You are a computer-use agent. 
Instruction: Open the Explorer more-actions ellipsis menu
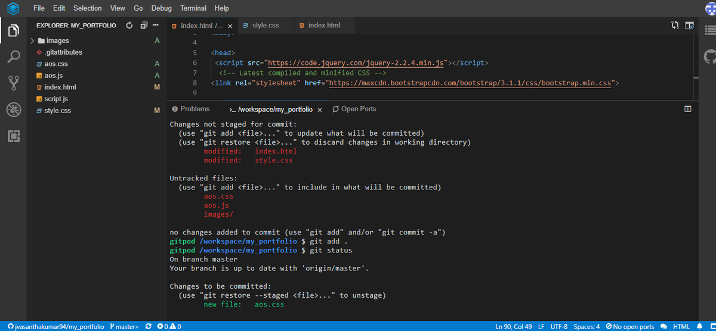tap(156, 26)
